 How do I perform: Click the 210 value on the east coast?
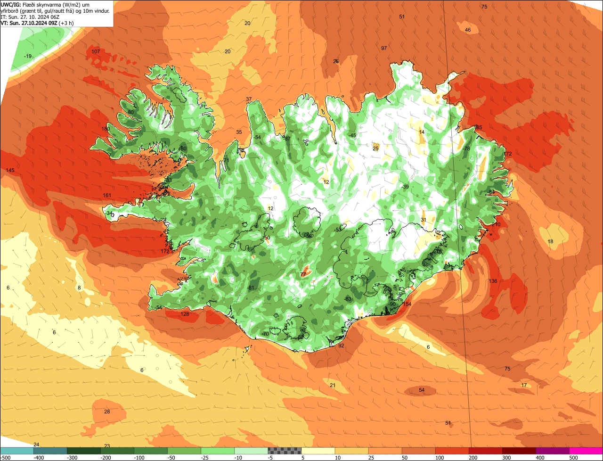pos(496,225)
